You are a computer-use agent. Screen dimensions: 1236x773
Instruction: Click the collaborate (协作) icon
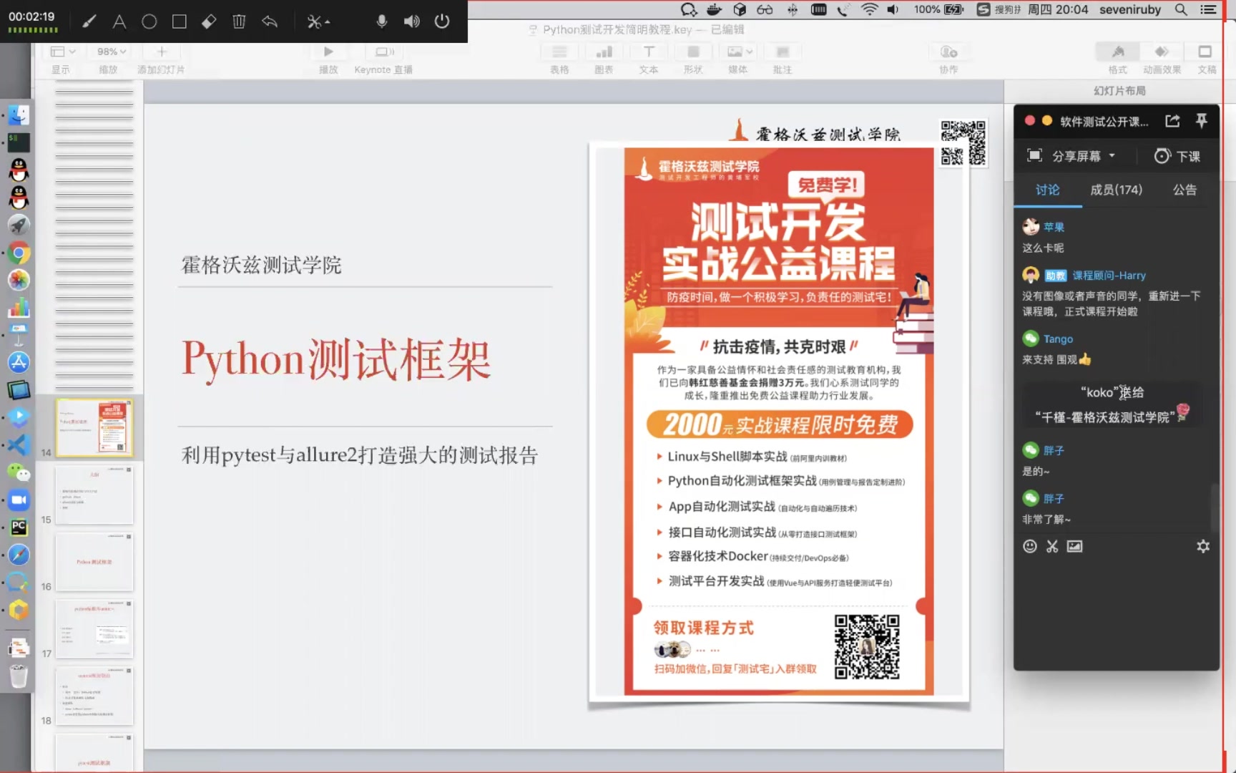pyautogui.click(x=948, y=52)
